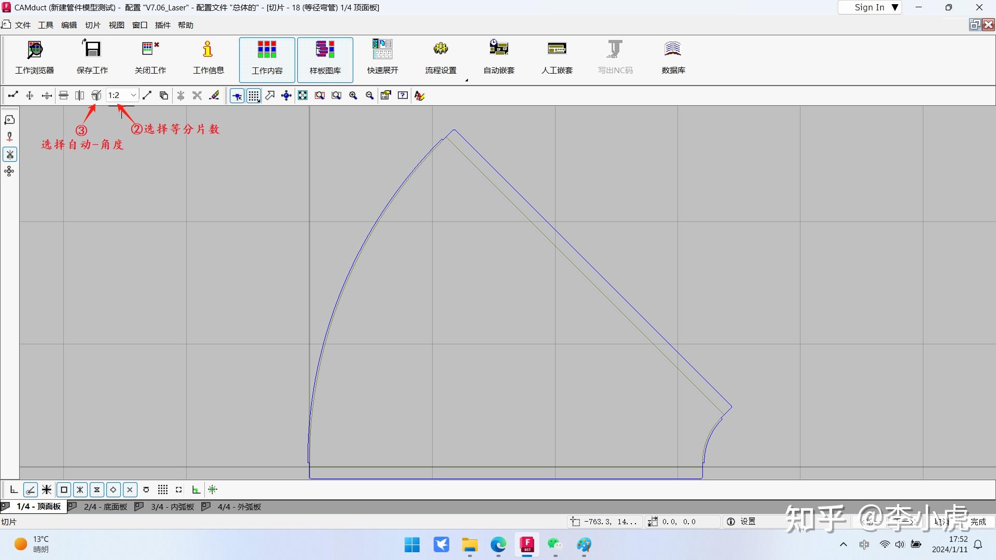The height and width of the screenshot is (560, 996).
Task: Open the 切片 menu
Action: 92,25
